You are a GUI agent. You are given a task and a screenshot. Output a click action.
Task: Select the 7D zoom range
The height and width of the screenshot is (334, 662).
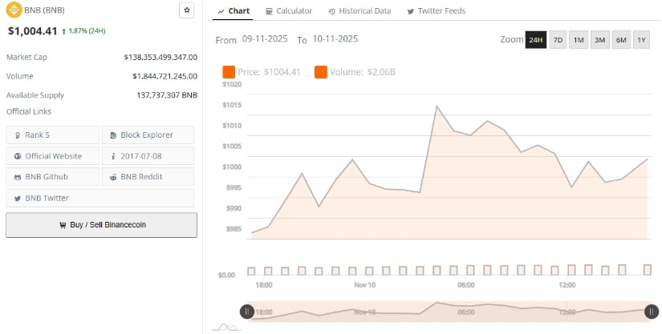pos(558,39)
